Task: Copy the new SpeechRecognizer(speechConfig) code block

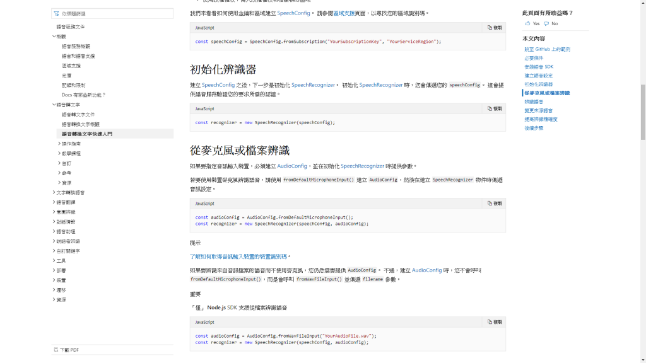Action: pos(495,108)
